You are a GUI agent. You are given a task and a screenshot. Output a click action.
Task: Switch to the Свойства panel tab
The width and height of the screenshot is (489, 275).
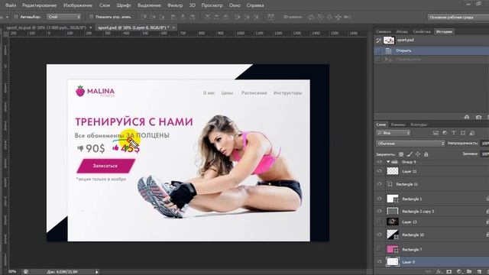click(x=422, y=31)
